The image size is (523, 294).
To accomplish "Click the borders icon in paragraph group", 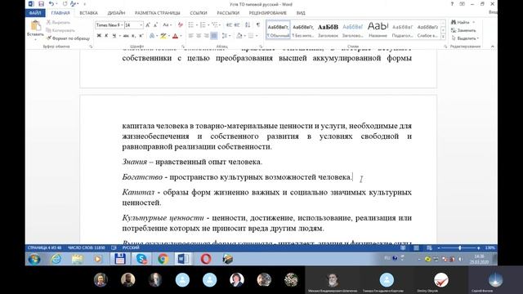I will click(251, 36).
